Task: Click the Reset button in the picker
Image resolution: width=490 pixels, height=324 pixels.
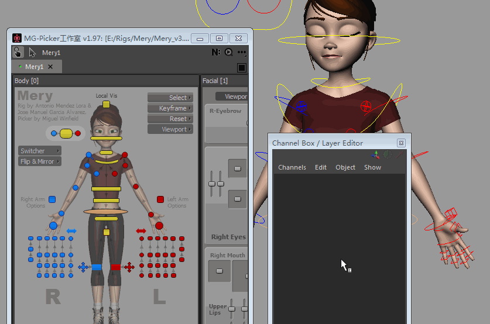Action: point(170,119)
